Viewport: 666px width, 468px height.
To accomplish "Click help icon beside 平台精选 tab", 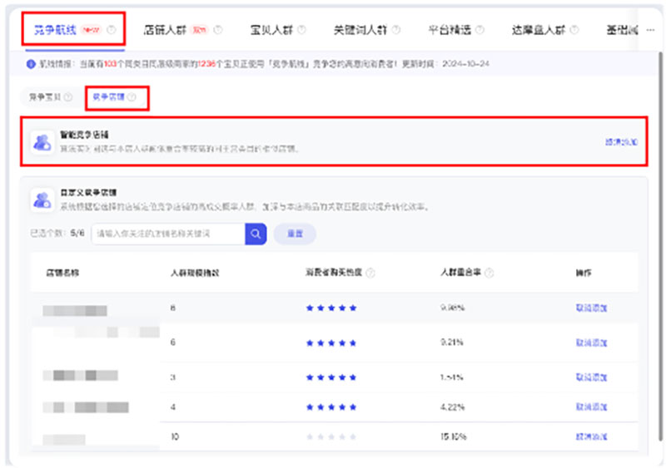I will pos(480,30).
